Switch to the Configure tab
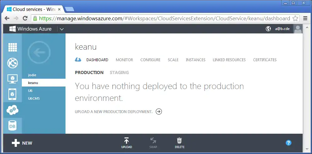 150,60
